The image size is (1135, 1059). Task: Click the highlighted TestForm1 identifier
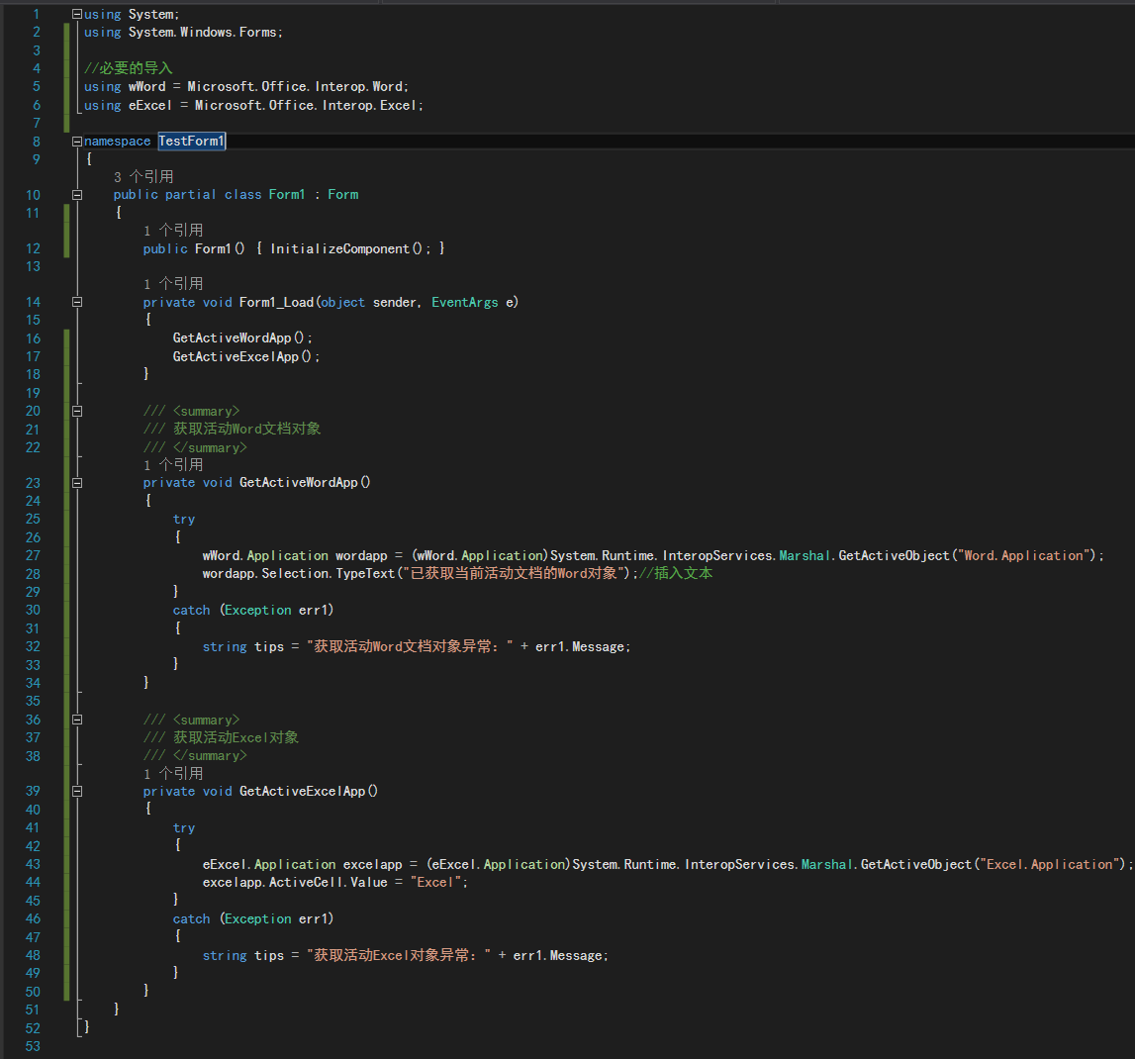191,141
